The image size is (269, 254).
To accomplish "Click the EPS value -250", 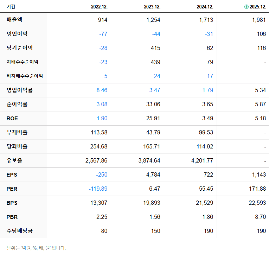I will 102,175.
